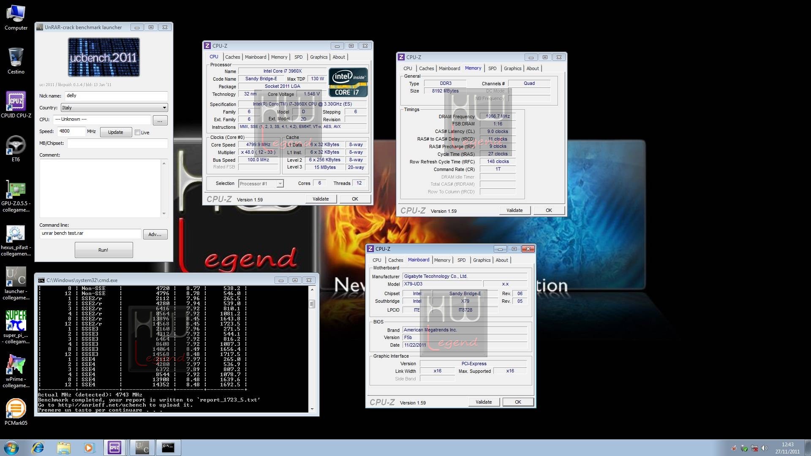Viewport: 811px width, 456px height.
Task: Switch to UC launcher taskbar button
Action: tap(142, 448)
